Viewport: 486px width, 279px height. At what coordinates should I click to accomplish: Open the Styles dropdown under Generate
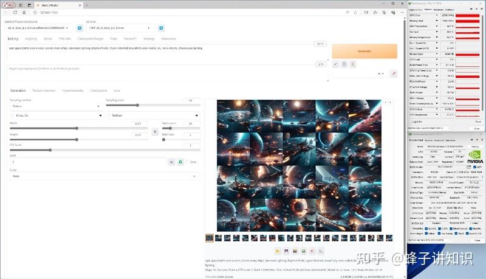point(360,74)
